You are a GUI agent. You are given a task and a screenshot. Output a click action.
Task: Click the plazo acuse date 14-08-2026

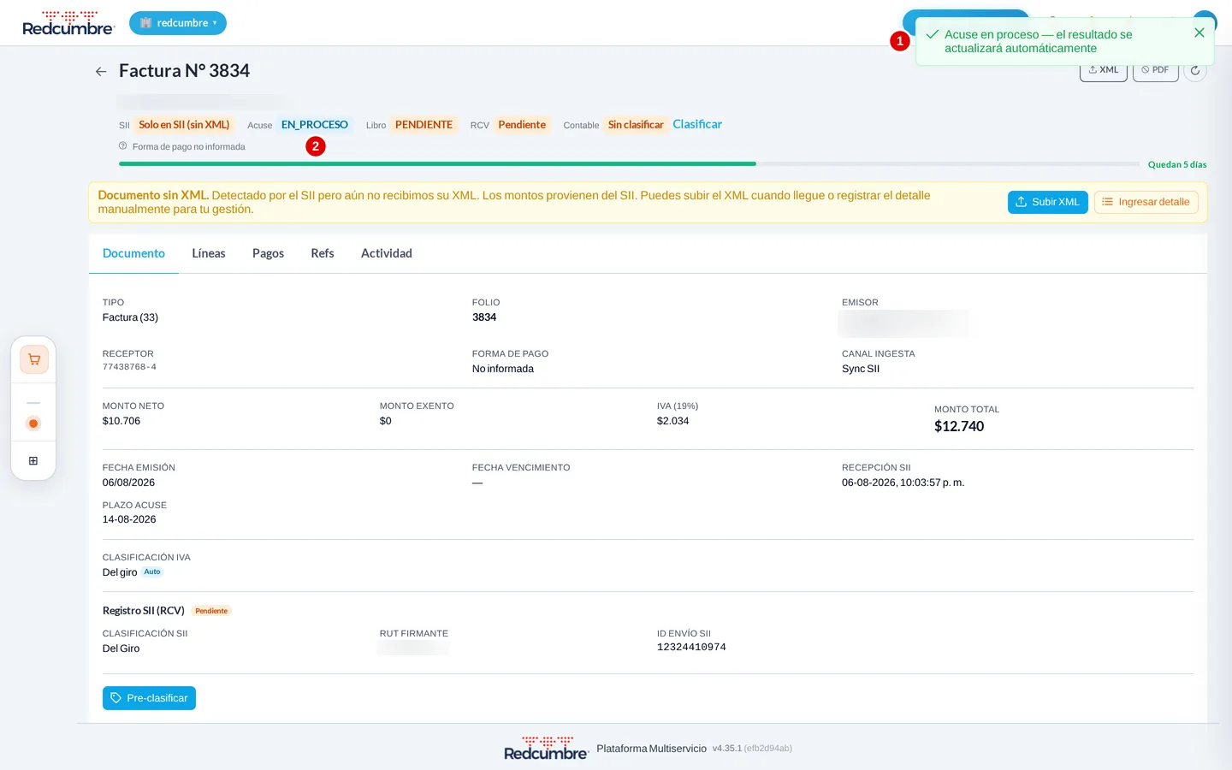pyautogui.click(x=129, y=519)
